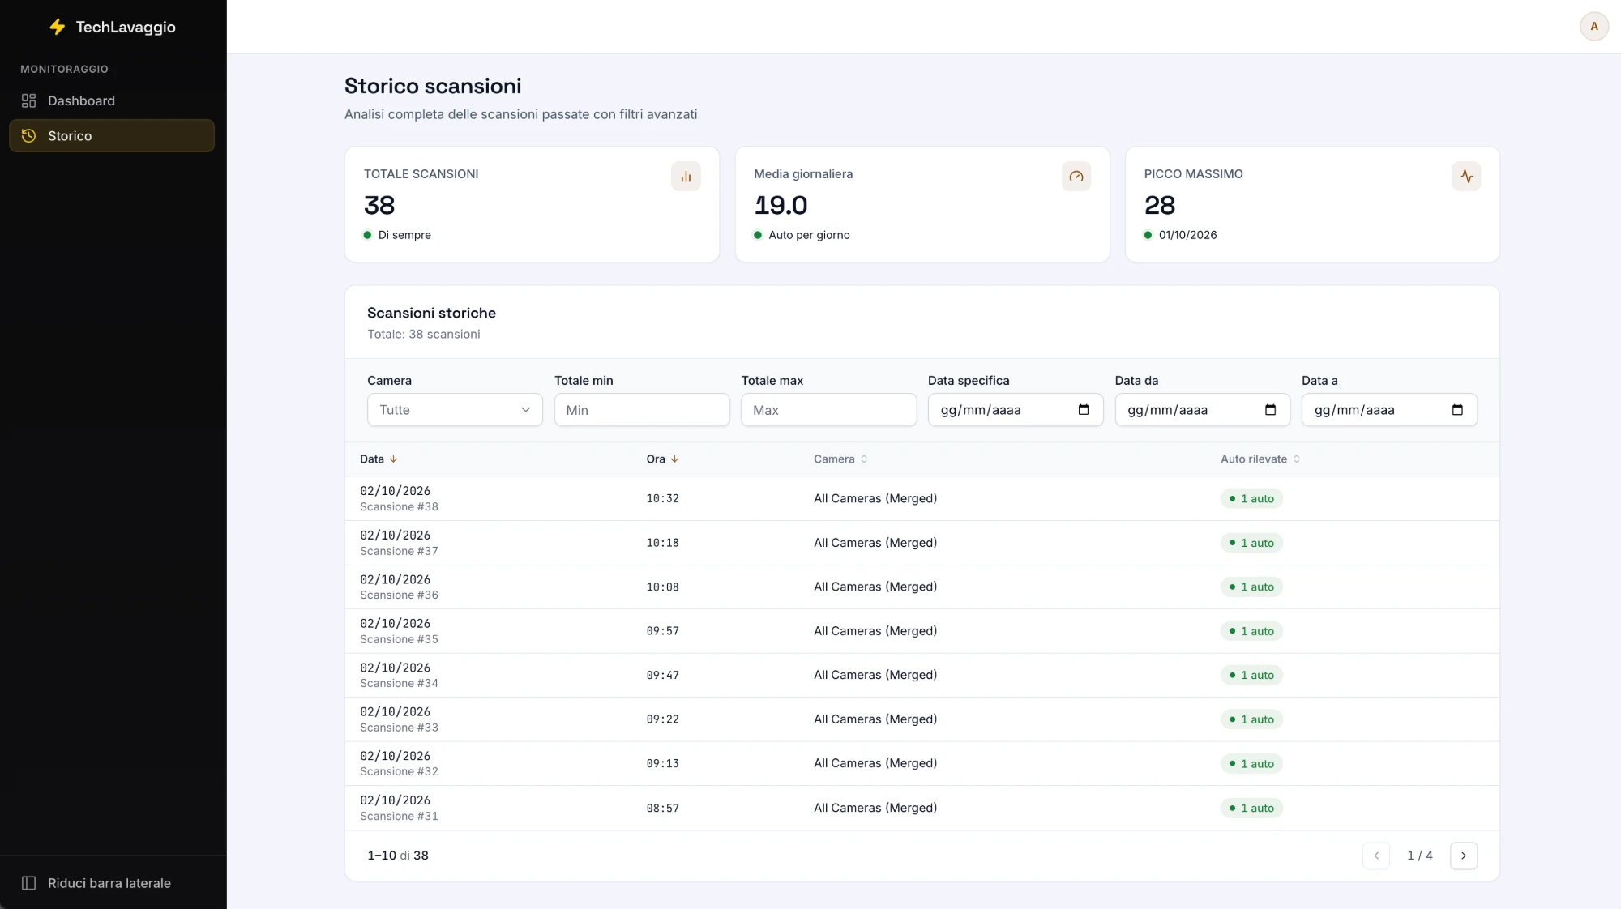The image size is (1621, 909).
Task: Click the 10:08 time cell
Action: [662, 587]
